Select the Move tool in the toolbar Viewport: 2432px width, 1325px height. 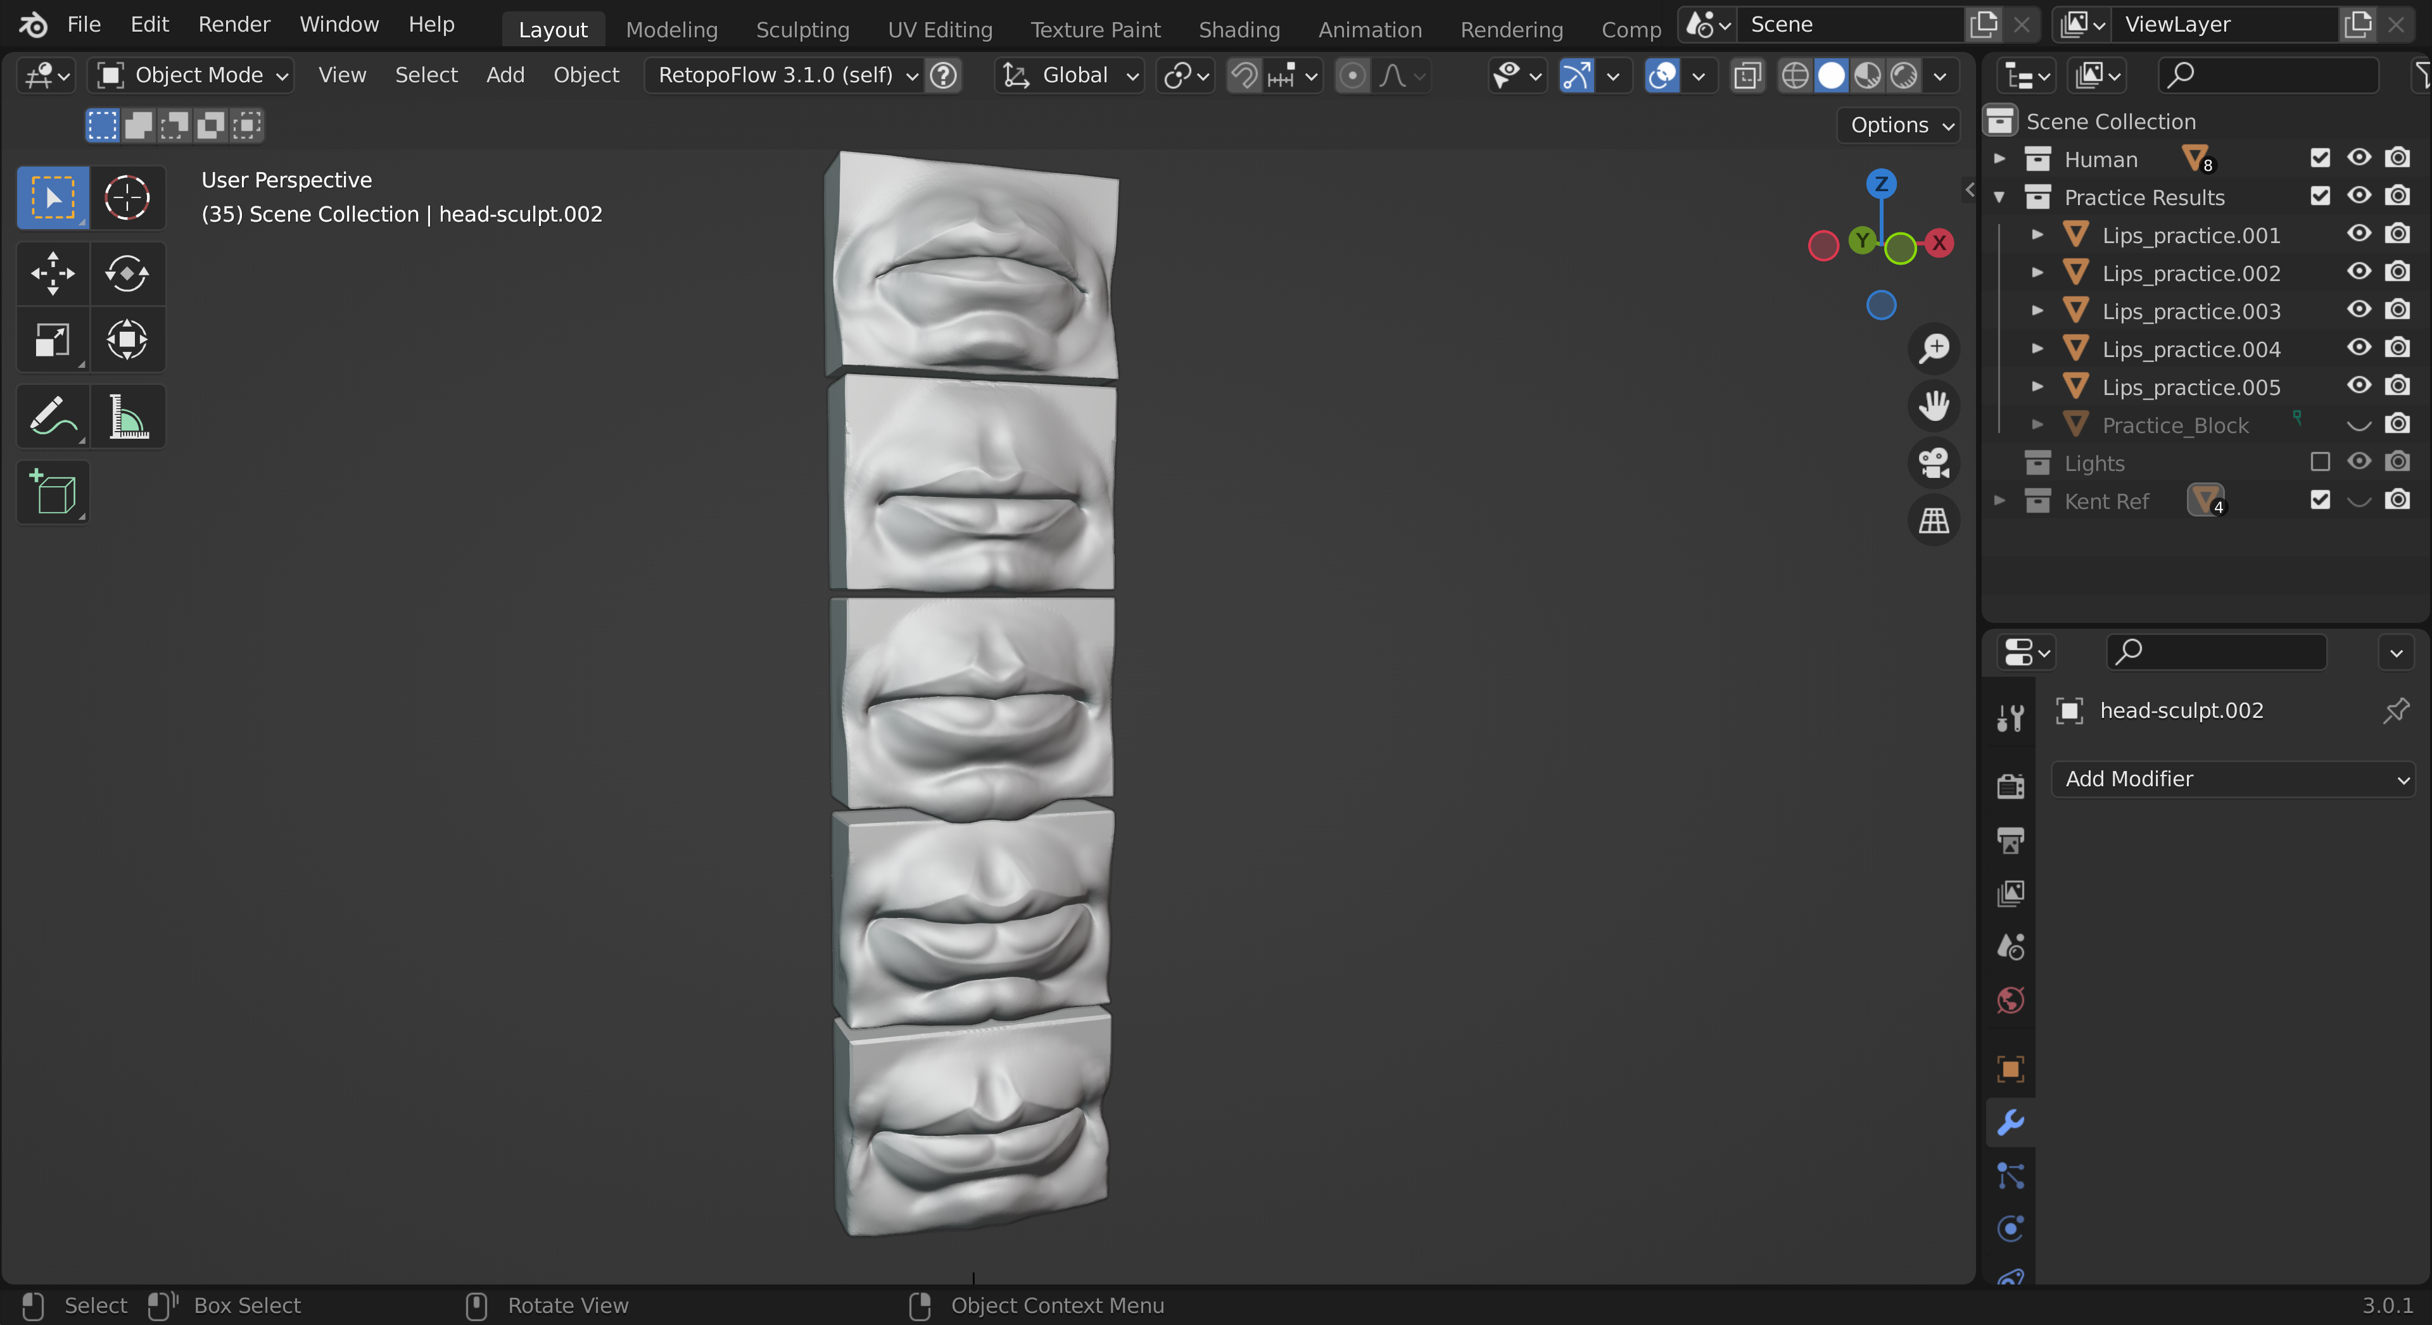53,273
